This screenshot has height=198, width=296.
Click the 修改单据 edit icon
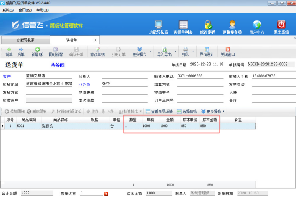pos(97,50)
